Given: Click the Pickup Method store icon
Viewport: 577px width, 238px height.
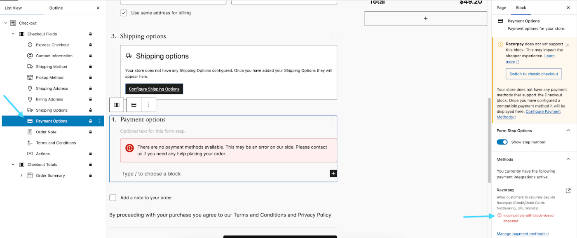Looking at the screenshot, I should [x=30, y=77].
